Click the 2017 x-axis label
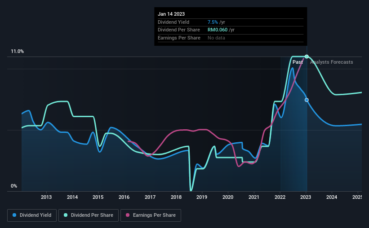The image size is (369, 228). point(150,197)
